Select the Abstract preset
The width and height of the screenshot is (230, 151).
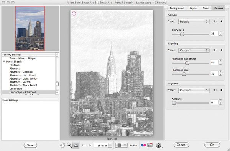tap(15, 68)
